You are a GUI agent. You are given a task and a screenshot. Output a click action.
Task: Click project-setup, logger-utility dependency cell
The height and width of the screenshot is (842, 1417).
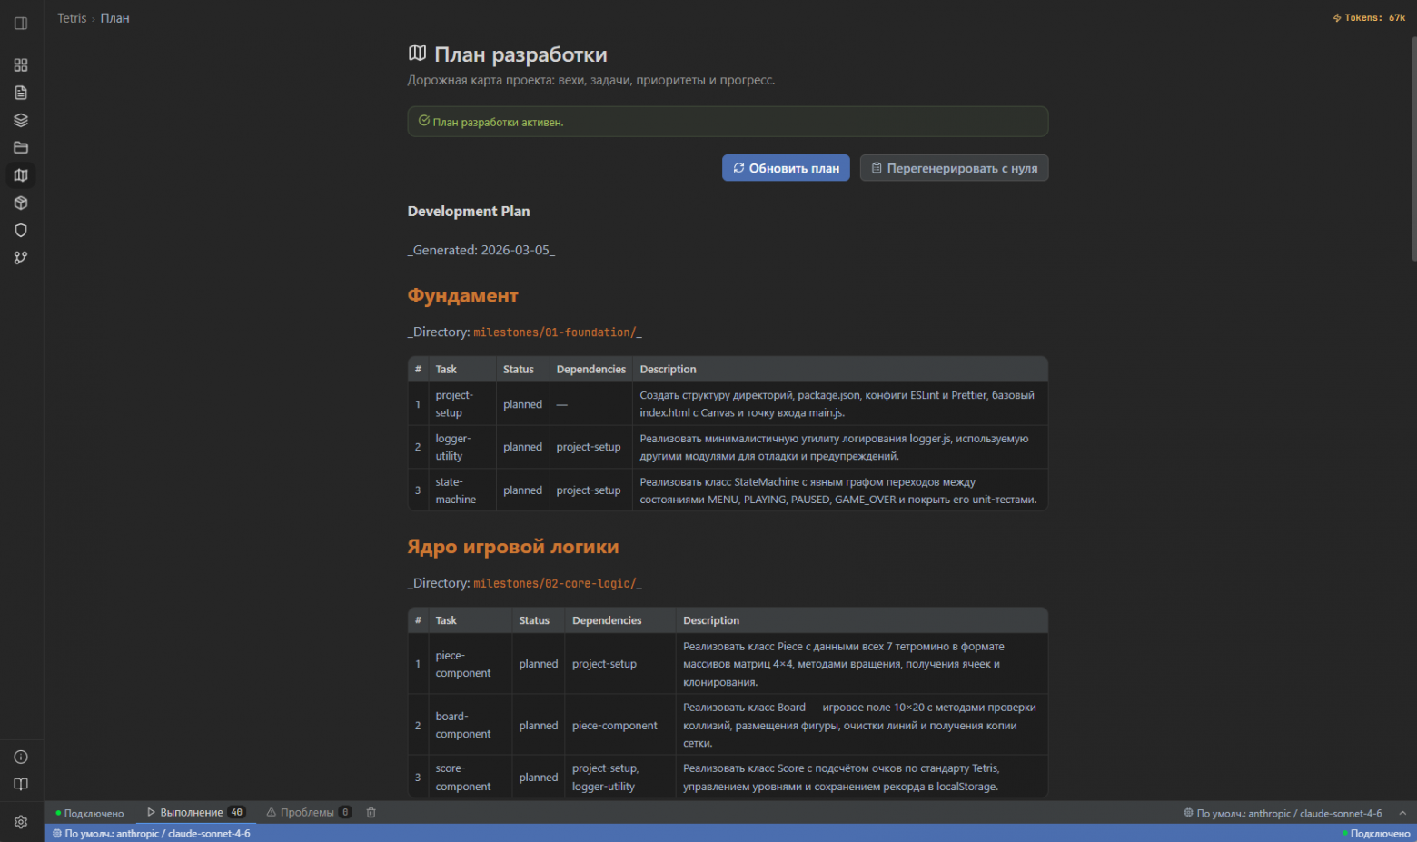pyautogui.click(x=620, y=778)
